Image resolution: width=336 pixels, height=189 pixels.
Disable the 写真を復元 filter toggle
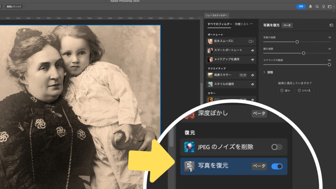pos(277,166)
